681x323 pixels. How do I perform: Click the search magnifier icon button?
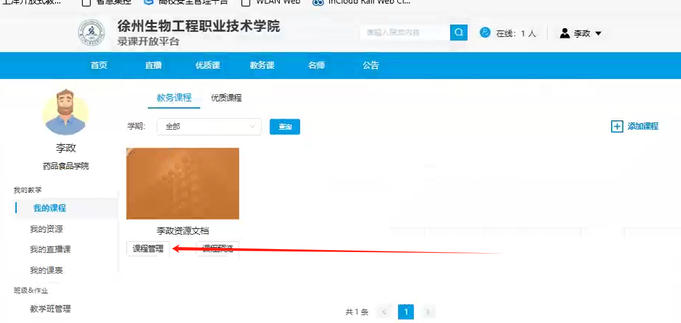point(458,33)
